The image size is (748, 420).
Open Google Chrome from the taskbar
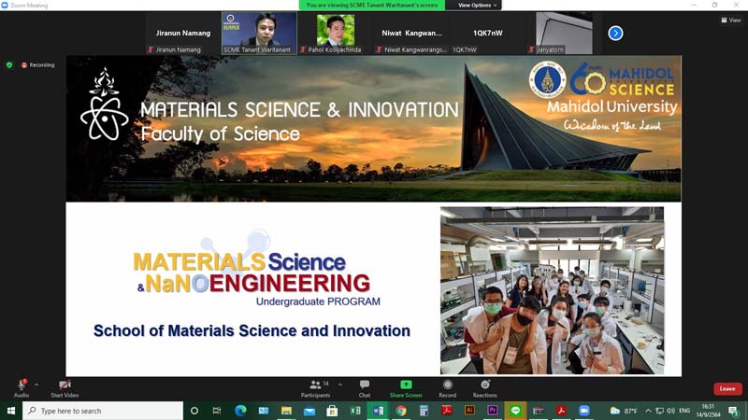coord(401,411)
